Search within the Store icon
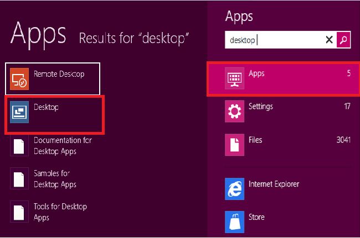This screenshot has height=238, width=360. [234, 222]
